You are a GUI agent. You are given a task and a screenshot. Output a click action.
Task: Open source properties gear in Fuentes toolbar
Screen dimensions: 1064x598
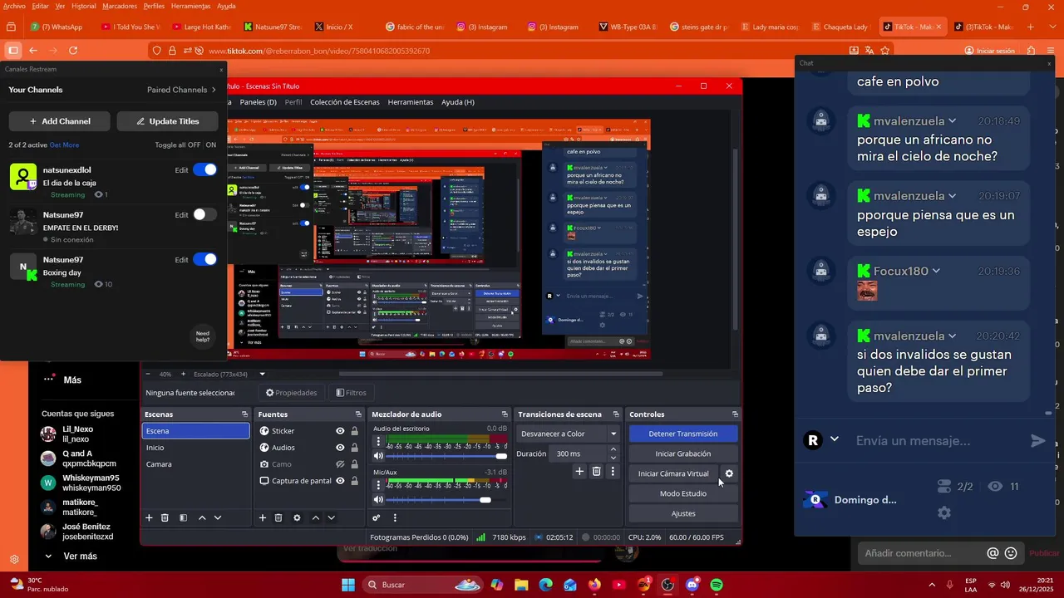tap(297, 517)
